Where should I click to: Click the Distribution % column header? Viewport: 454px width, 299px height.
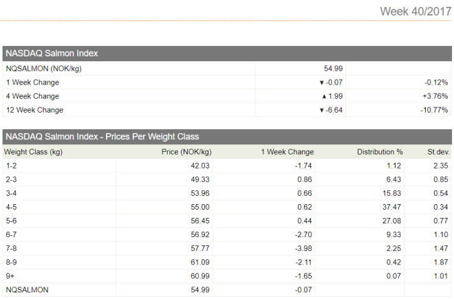[x=380, y=152]
